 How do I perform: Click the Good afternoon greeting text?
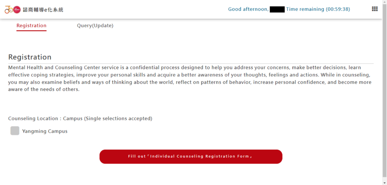coord(248,9)
